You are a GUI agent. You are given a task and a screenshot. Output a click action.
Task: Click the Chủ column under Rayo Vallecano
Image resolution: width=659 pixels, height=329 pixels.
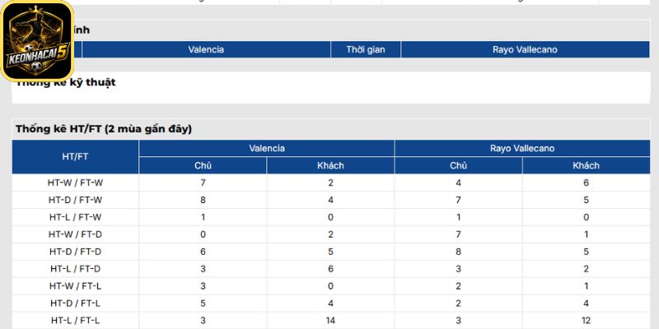[458, 165]
